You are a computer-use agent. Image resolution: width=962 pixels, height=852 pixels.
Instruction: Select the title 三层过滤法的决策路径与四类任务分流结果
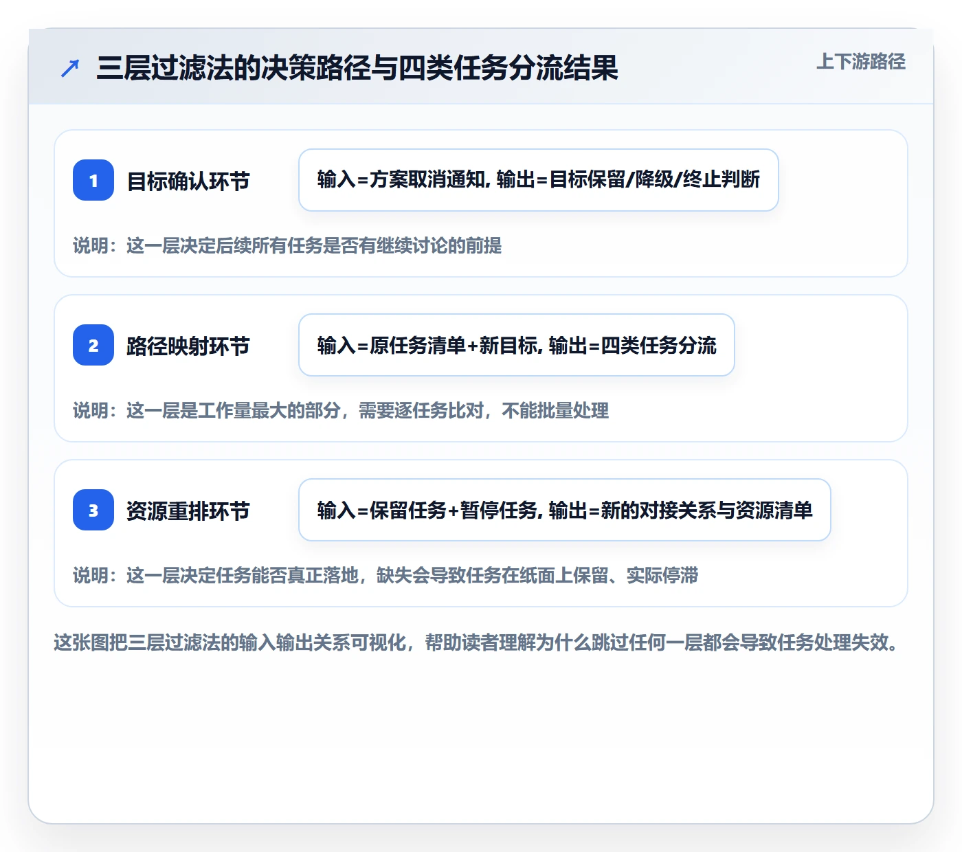[x=357, y=68]
